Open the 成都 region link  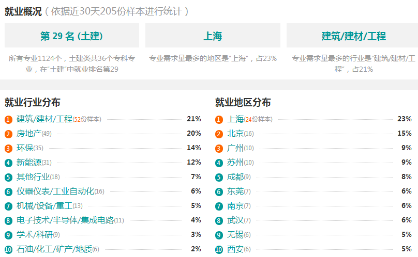coord(235,176)
